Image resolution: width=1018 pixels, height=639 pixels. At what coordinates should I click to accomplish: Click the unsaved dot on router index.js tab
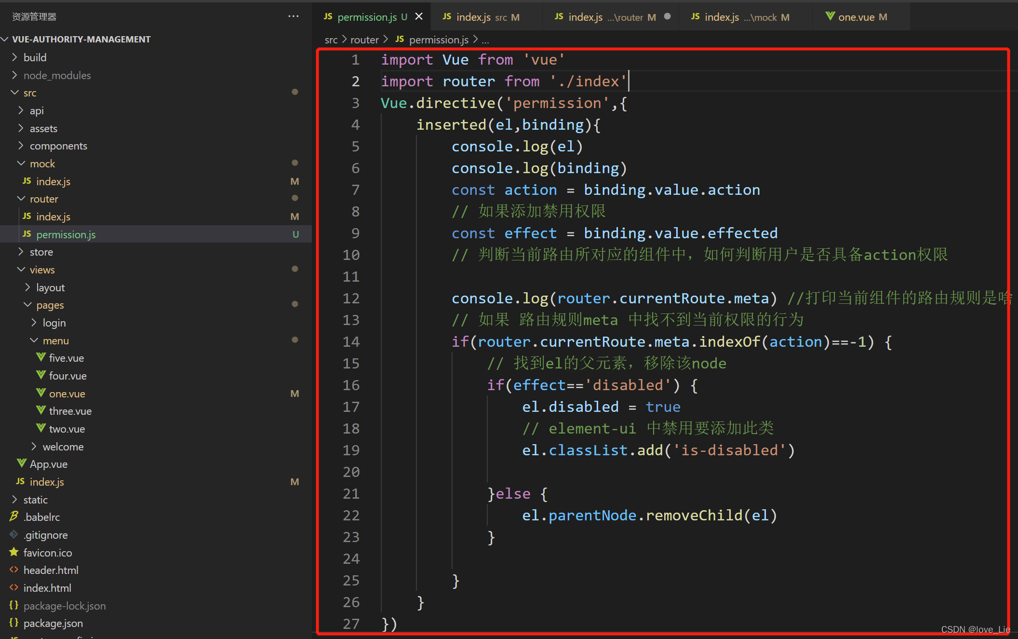click(x=667, y=16)
